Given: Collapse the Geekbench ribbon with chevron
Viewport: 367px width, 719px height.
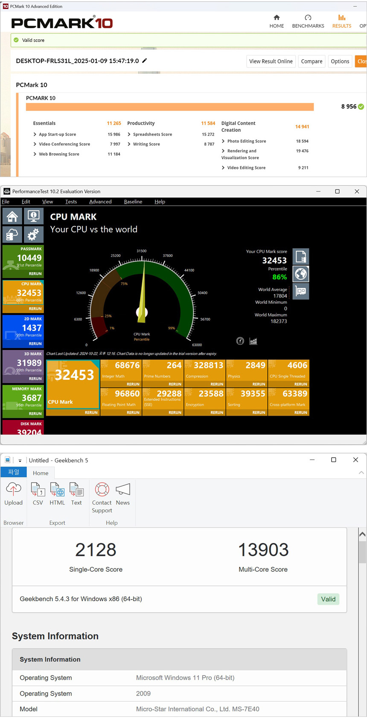Looking at the screenshot, I should point(361,473).
